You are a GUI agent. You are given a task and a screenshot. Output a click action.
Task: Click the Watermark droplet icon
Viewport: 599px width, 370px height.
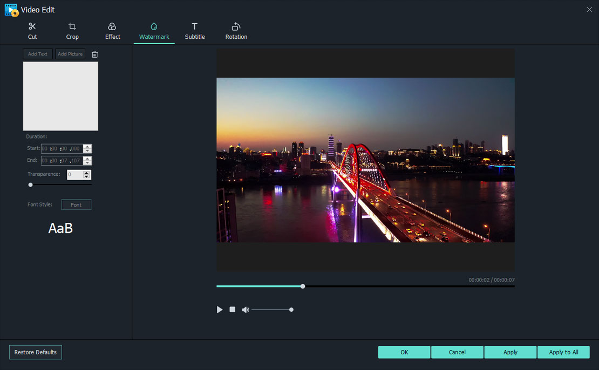pyautogui.click(x=154, y=25)
